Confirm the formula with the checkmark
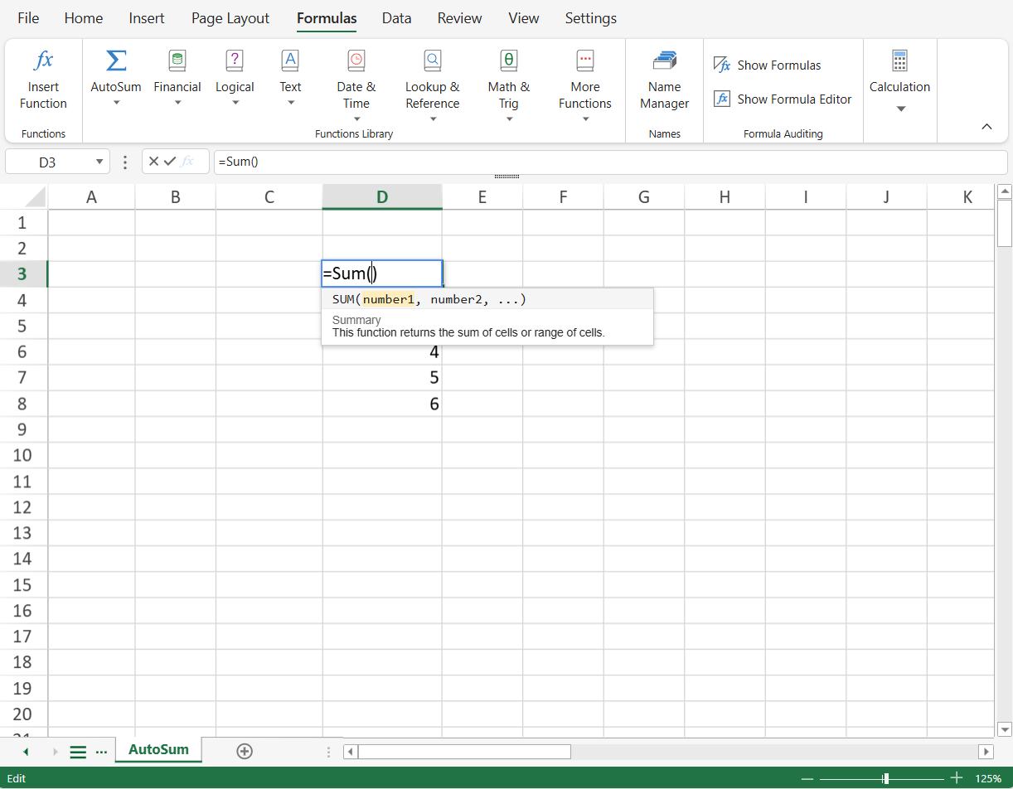Viewport: 1013px width, 789px height. pyautogui.click(x=170, y=162)
